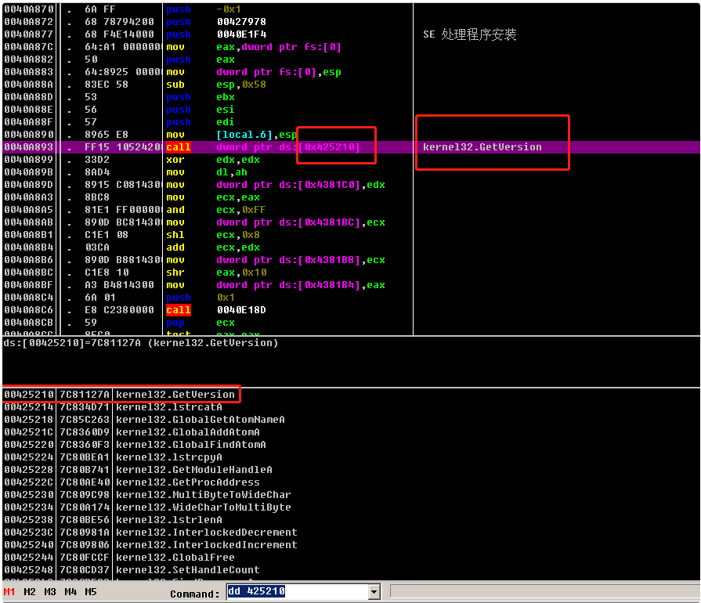
Task: Click the Command input field
Action: click(296, 592)
